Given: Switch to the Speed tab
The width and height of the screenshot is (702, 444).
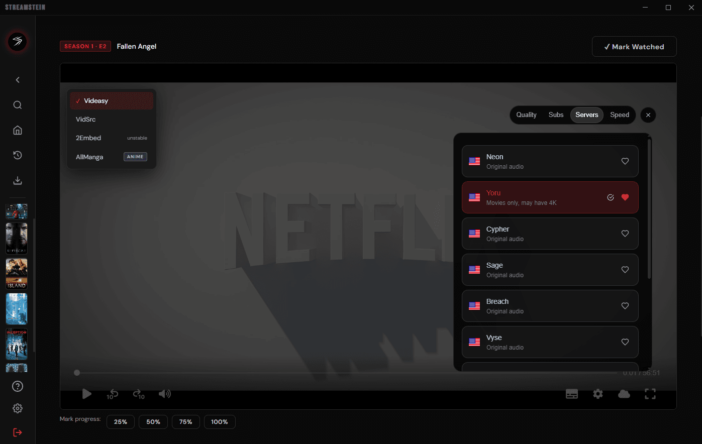Looking at the screenshot, I should click(620, 115).
